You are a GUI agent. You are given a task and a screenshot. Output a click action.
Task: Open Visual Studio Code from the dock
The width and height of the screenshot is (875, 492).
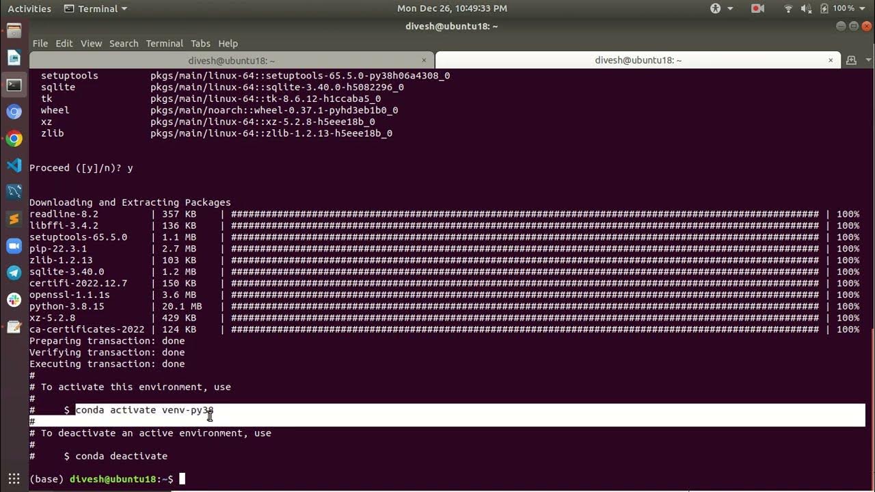tap(14, 165)
